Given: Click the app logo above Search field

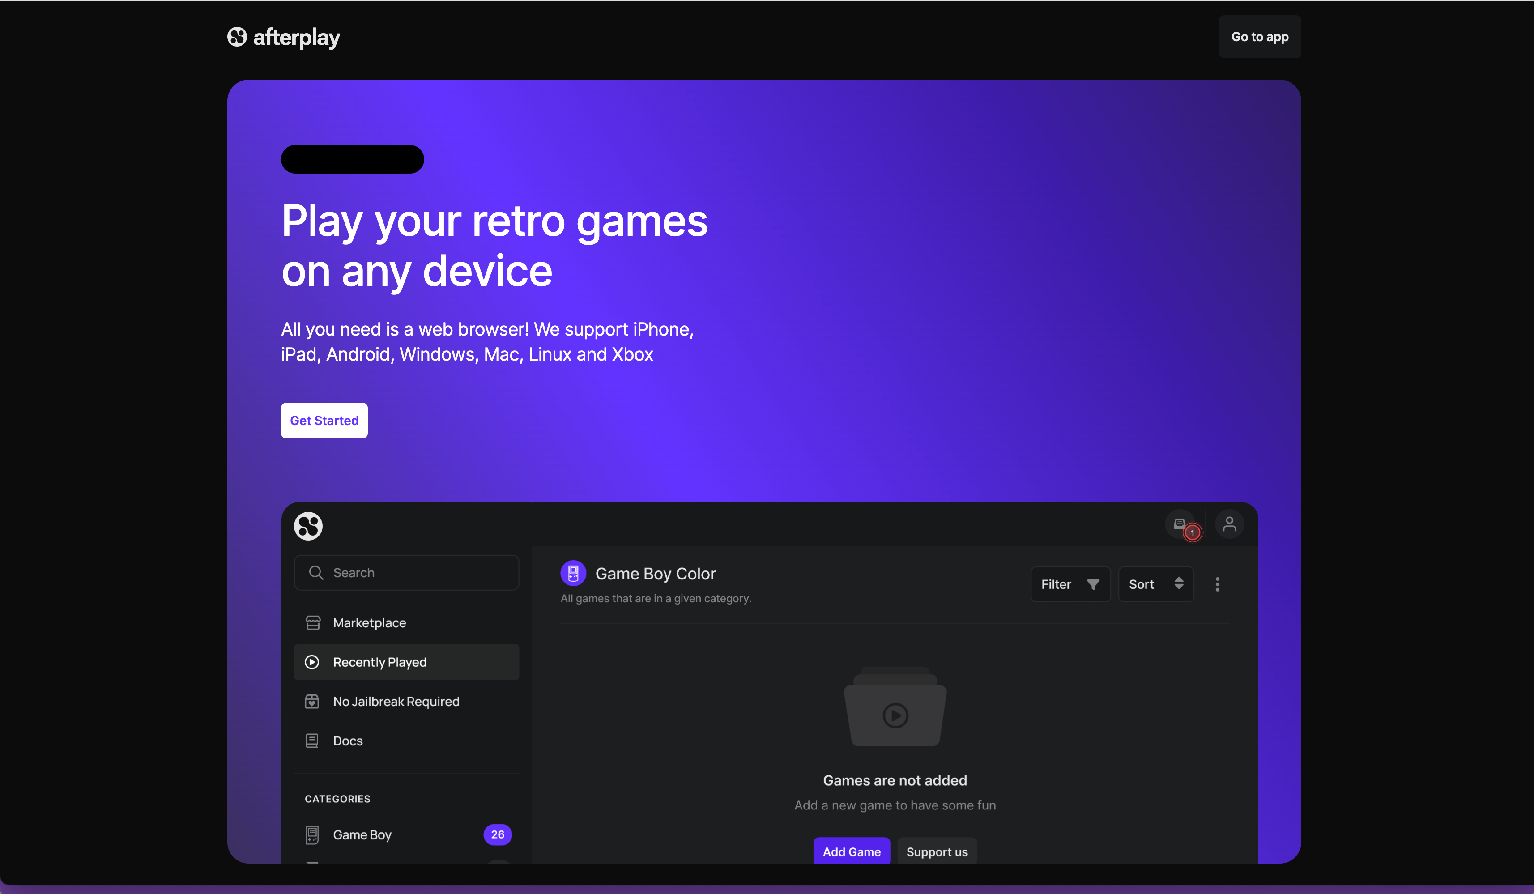Looking at the screenshot, I should point(309,526).
